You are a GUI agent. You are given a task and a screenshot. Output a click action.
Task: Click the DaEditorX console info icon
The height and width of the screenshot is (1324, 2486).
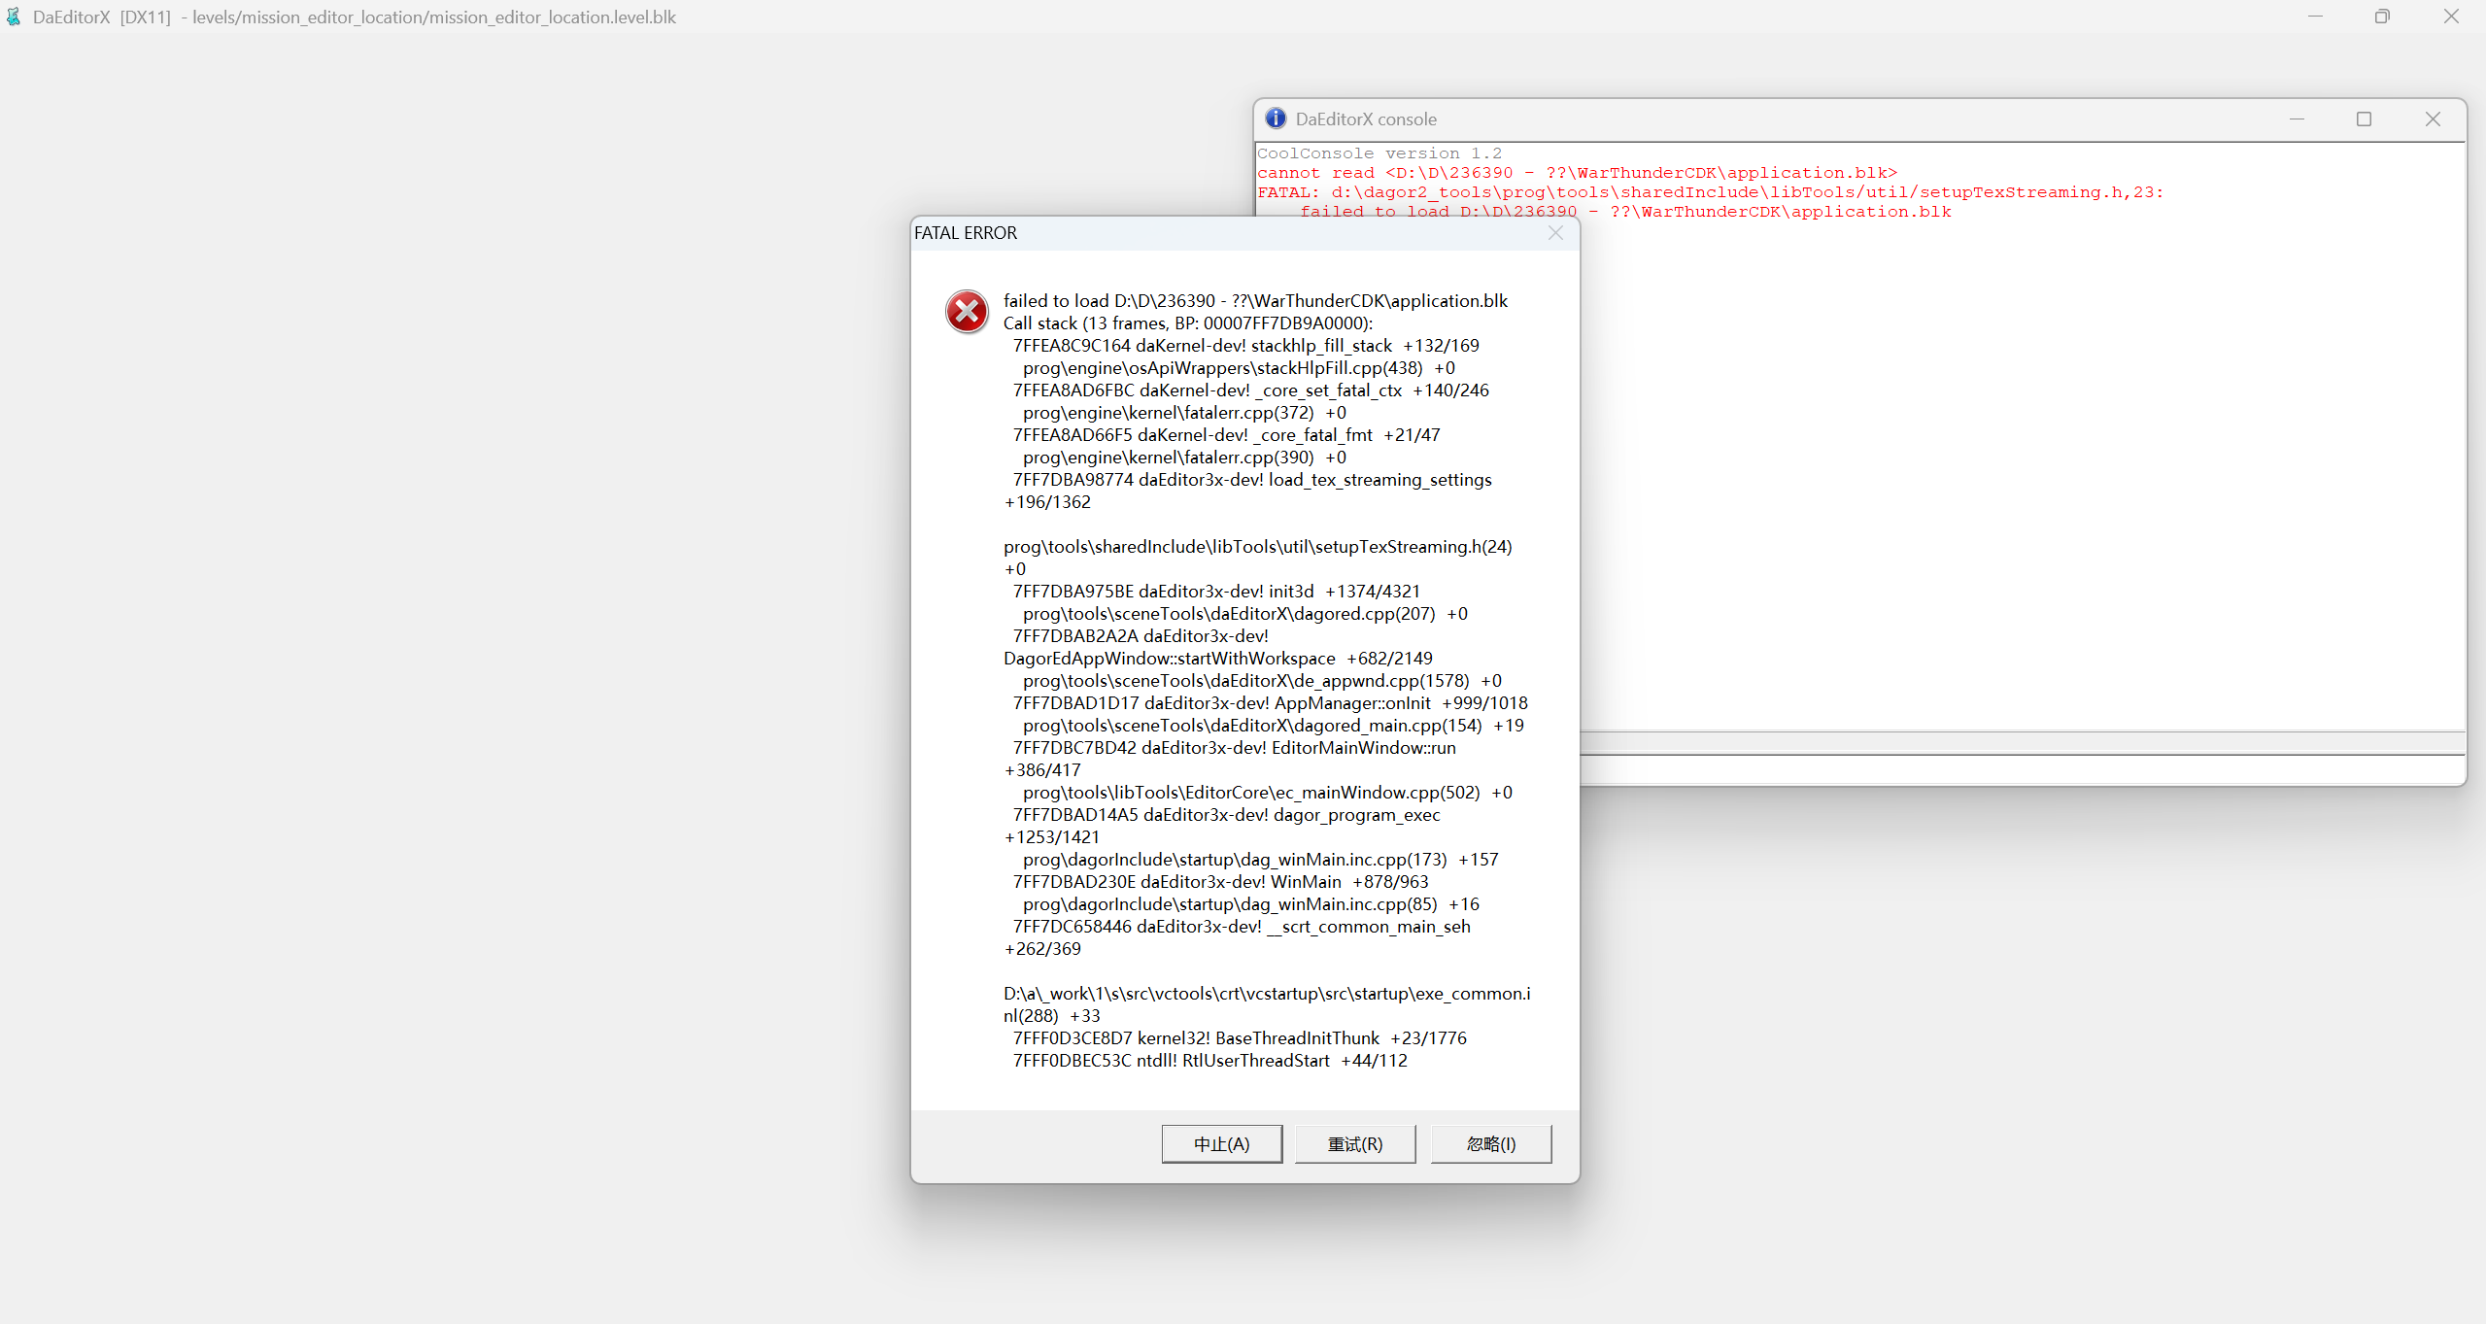[x=1276, y=119]
